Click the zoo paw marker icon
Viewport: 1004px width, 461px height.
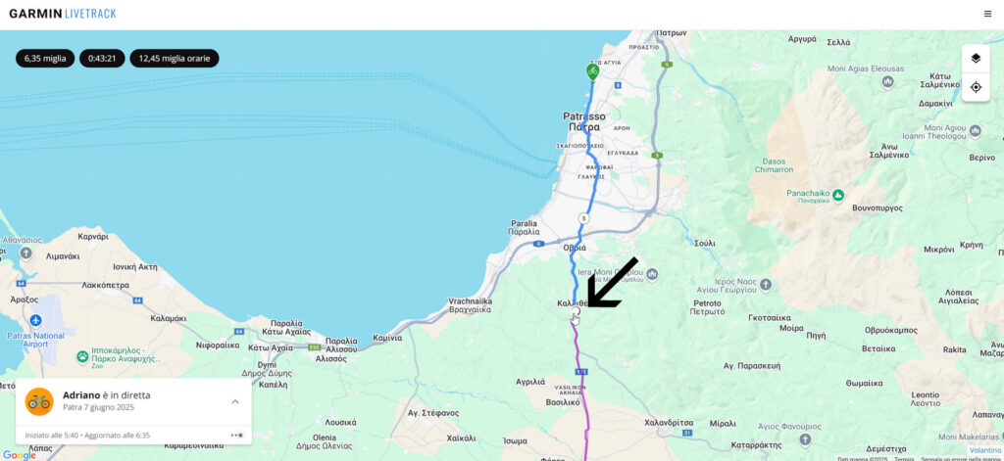(x=82, y=356)
